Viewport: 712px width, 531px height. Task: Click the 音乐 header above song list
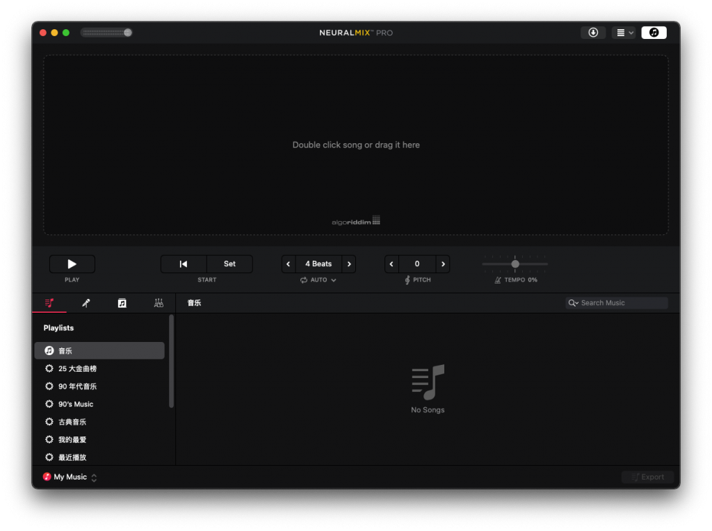click(x=194, y=303)
